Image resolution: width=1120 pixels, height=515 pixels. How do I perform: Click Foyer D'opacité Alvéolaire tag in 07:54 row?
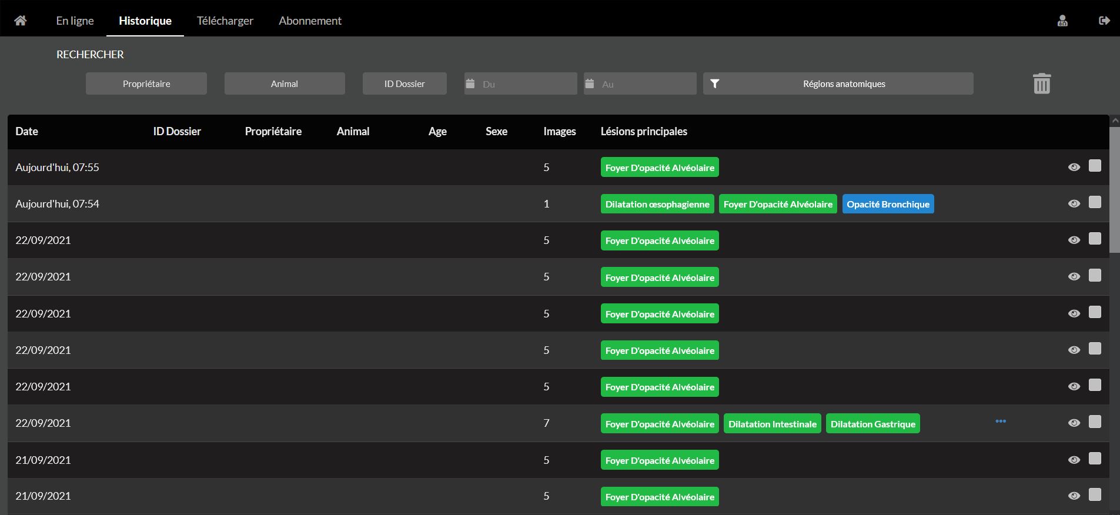pos(778,204)
